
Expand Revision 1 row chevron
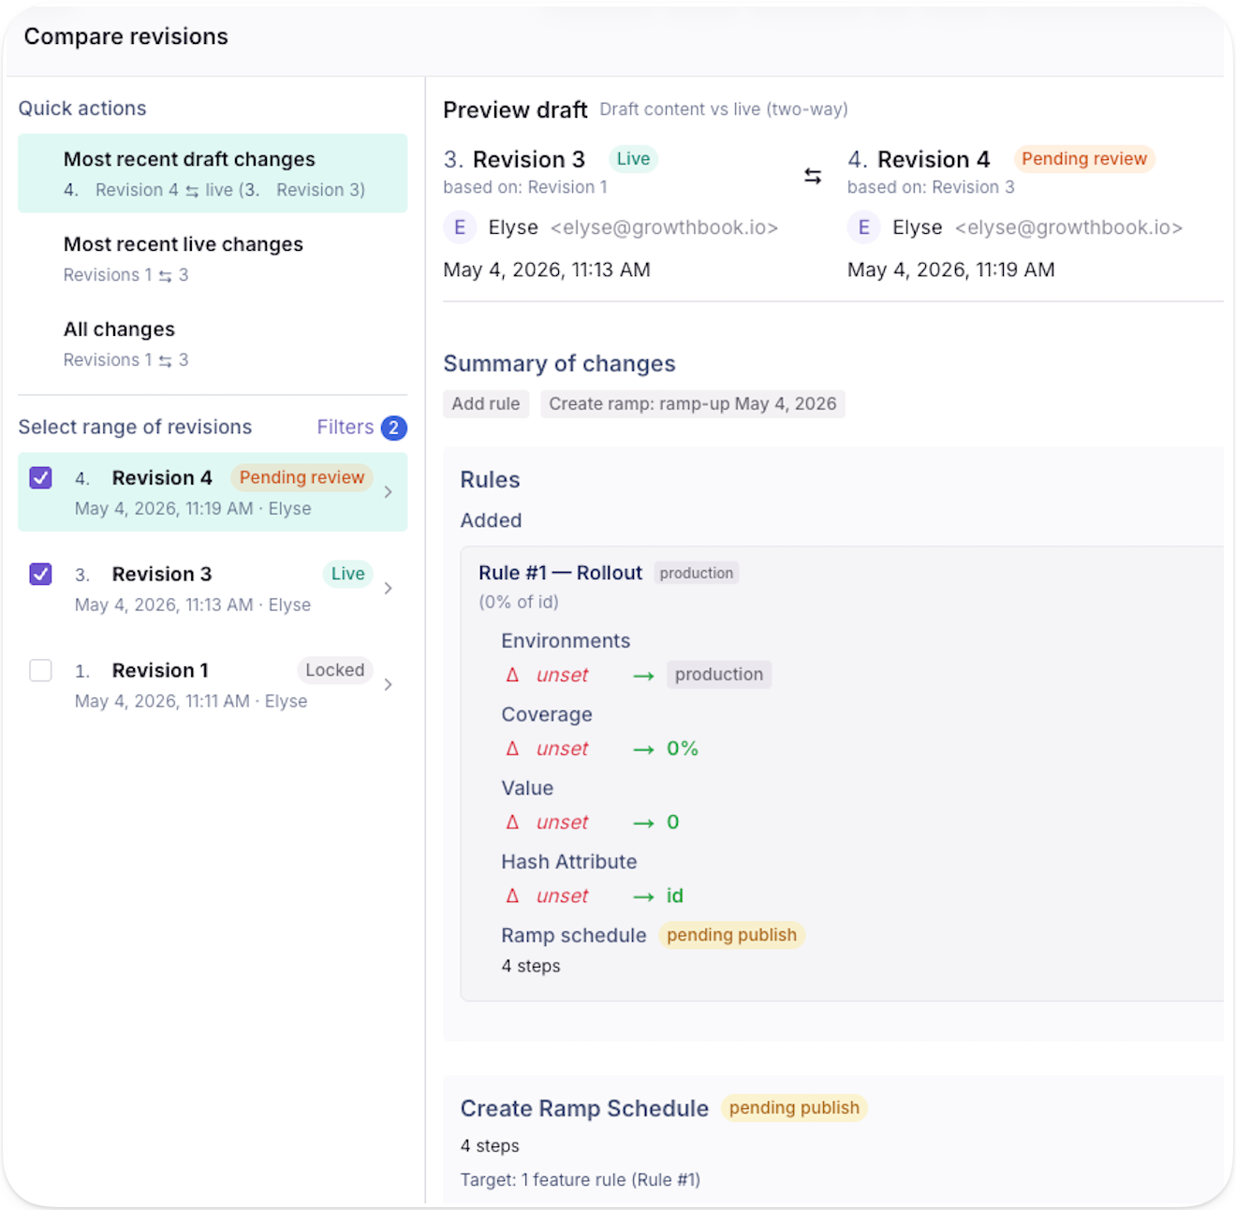388,685
